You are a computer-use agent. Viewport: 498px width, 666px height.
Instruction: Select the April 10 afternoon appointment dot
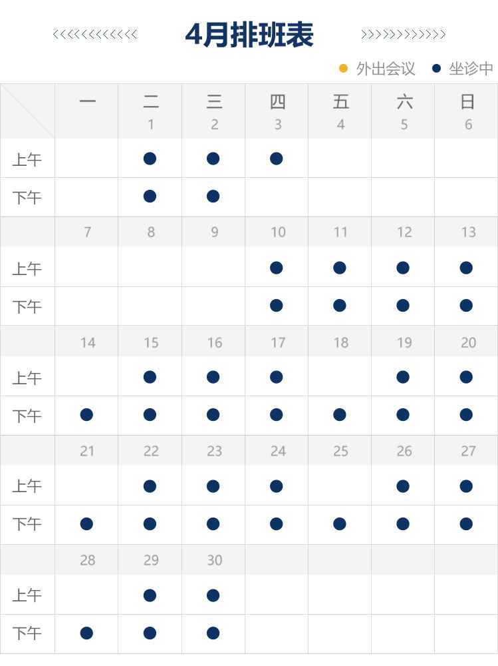point(277,306)
